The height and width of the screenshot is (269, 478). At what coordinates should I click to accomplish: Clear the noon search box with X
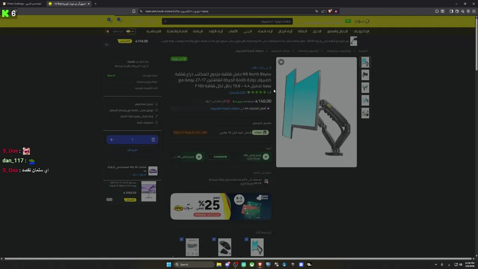point(165,21)
